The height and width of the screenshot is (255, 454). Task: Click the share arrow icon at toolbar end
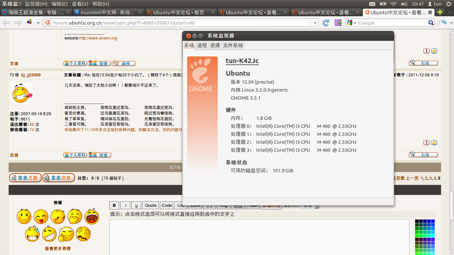click(442, 23)
